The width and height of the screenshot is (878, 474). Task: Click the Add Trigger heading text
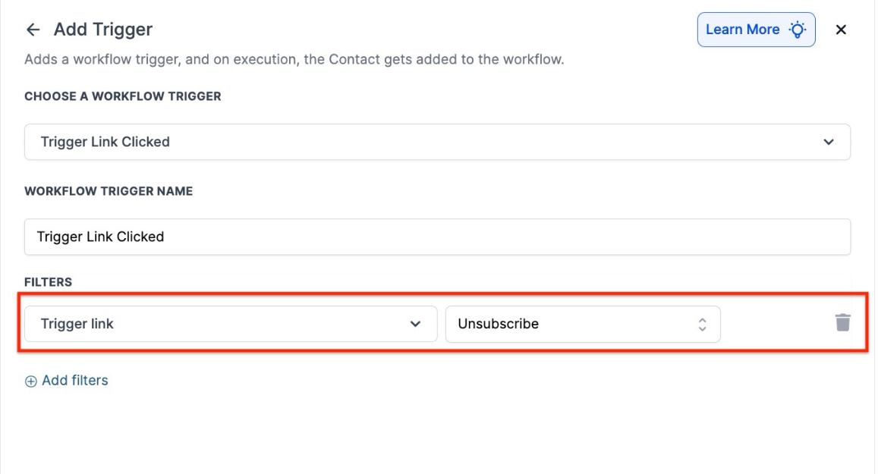(103, 30)
